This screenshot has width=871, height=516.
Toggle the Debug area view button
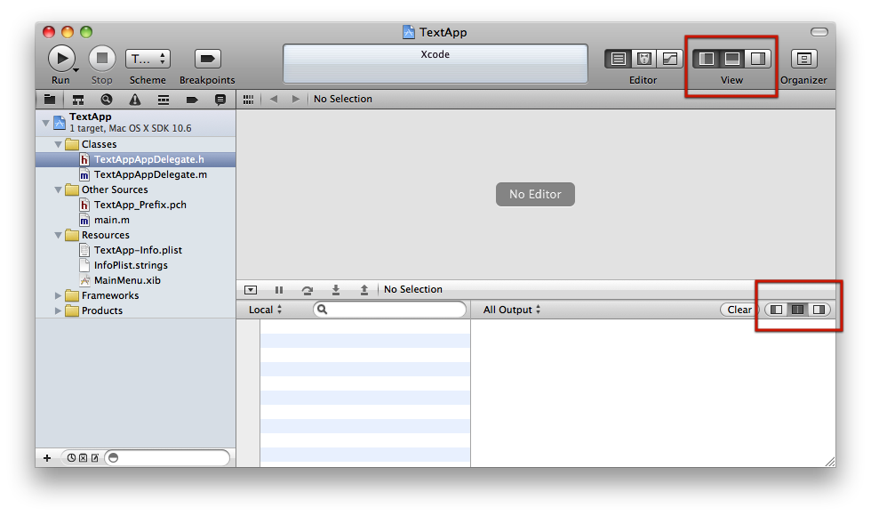[x=732, y=59]
